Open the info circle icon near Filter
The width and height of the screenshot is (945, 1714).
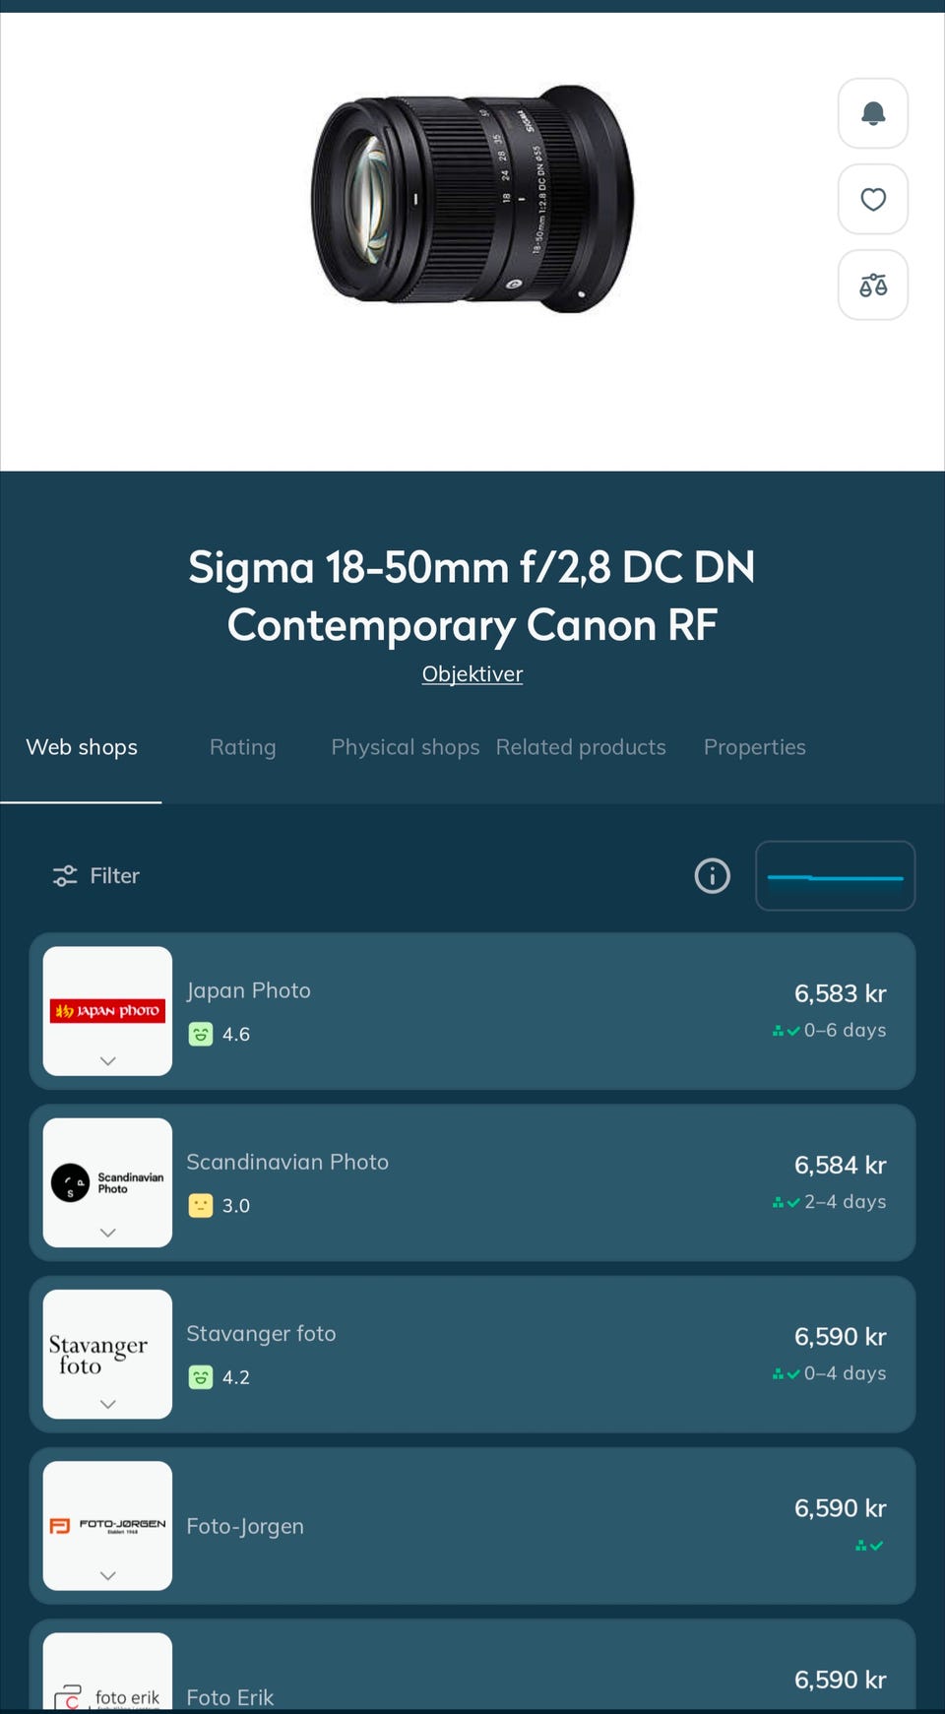pos(712,875)
